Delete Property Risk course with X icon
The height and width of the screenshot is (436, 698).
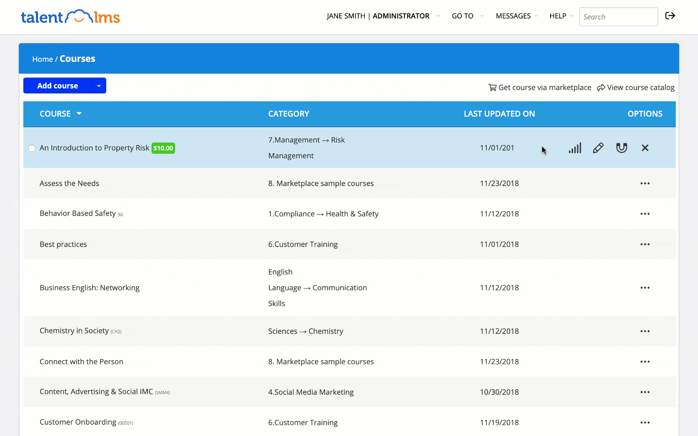[645, 148]
